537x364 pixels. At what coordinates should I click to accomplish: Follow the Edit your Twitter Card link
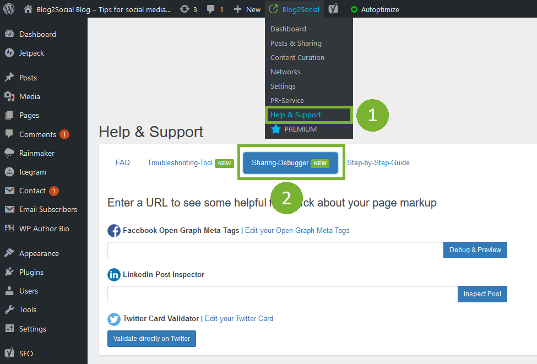point(239,318)
